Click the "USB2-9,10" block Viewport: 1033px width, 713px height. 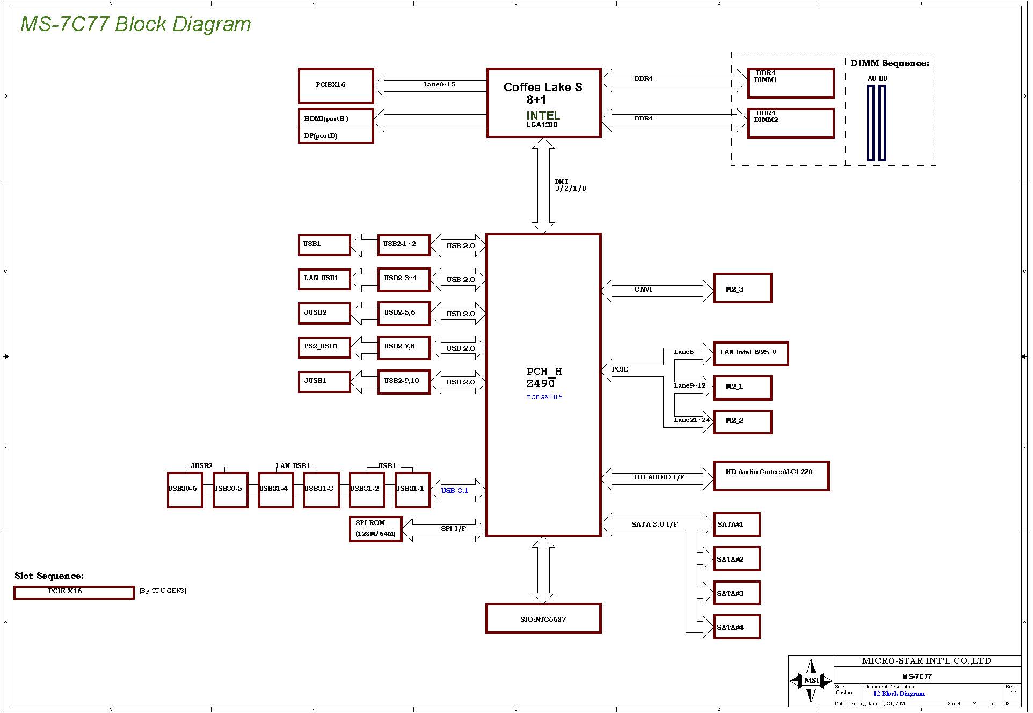click(x=404, y=382)
